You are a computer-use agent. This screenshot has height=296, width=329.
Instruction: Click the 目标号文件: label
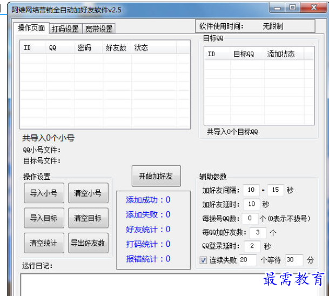tap(42, 161)
